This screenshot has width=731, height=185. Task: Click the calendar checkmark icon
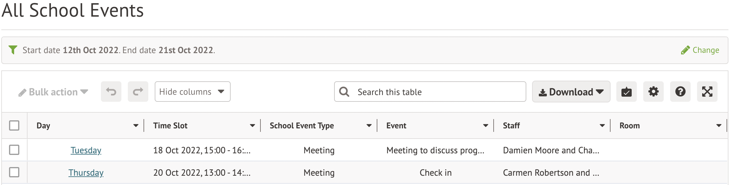(x=626, y=92)
